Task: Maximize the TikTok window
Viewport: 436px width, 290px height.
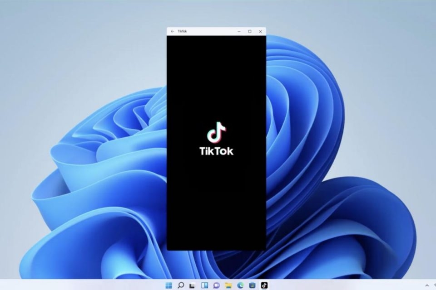Action: (x=249, y=31)
